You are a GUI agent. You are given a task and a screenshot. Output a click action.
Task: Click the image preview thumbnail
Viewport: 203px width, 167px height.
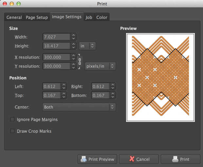(160, 77)
